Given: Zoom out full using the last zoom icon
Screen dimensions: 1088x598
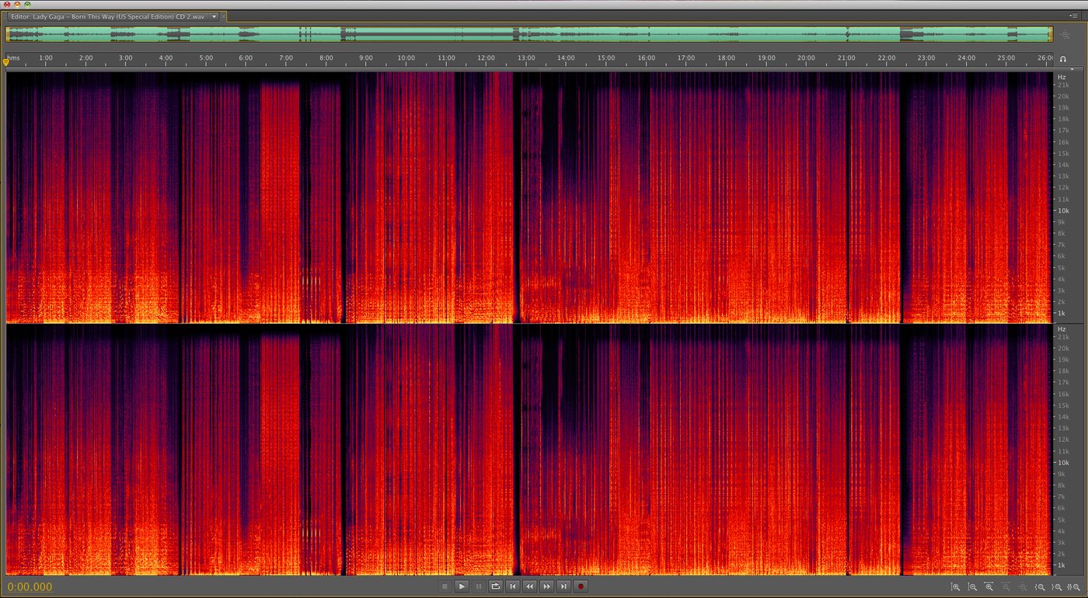Looking at the screenshot, I should pyautogui.click(x=1076, y=587).
